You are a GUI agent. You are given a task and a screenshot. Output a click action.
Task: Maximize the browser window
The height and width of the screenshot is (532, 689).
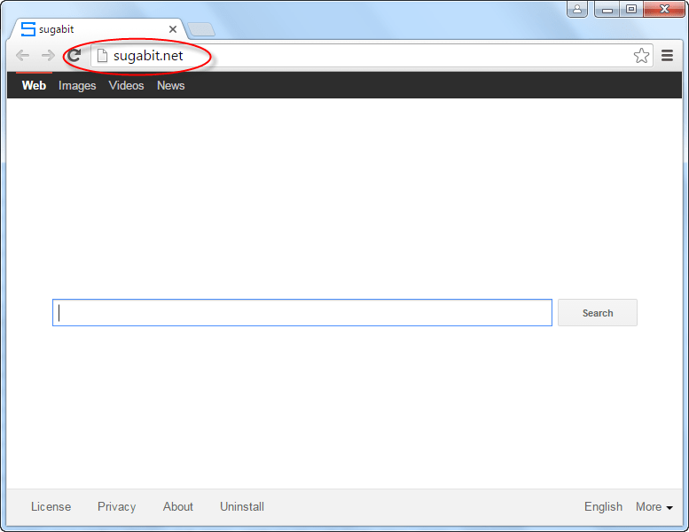631,9
